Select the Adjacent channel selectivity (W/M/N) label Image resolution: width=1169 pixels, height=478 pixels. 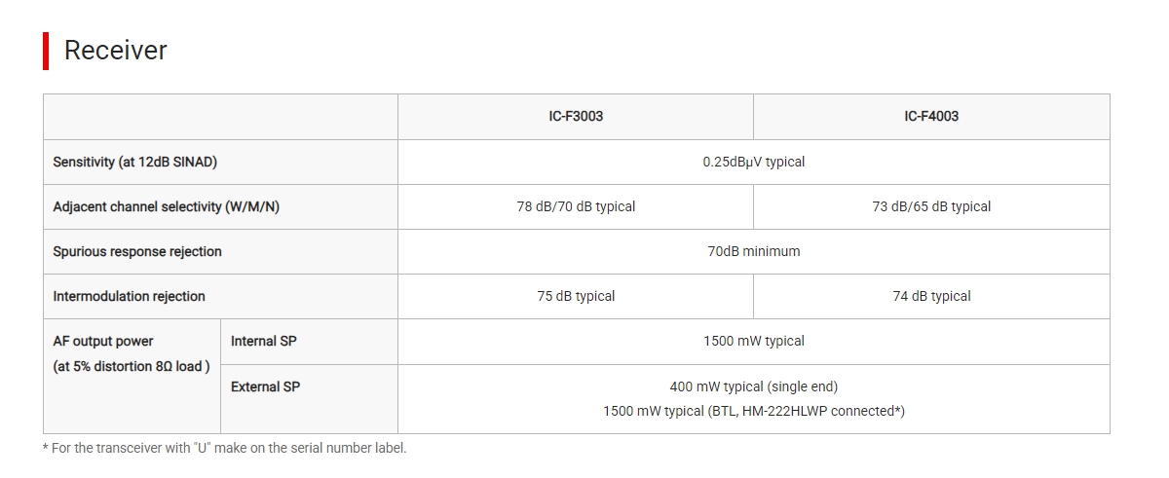click(167, 206)
